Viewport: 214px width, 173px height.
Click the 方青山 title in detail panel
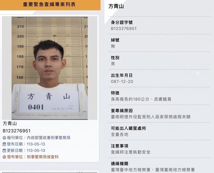pyautogui.click(x=116, y=6)
